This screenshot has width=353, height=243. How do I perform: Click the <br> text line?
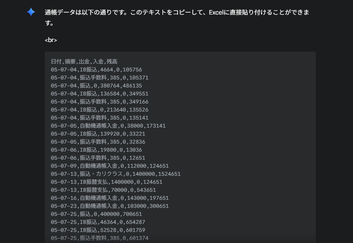click(x=51, y=40)
